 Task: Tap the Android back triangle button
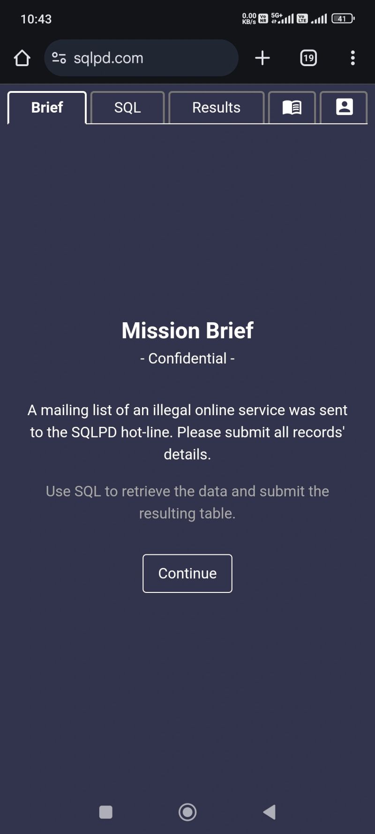click(270, 812)
